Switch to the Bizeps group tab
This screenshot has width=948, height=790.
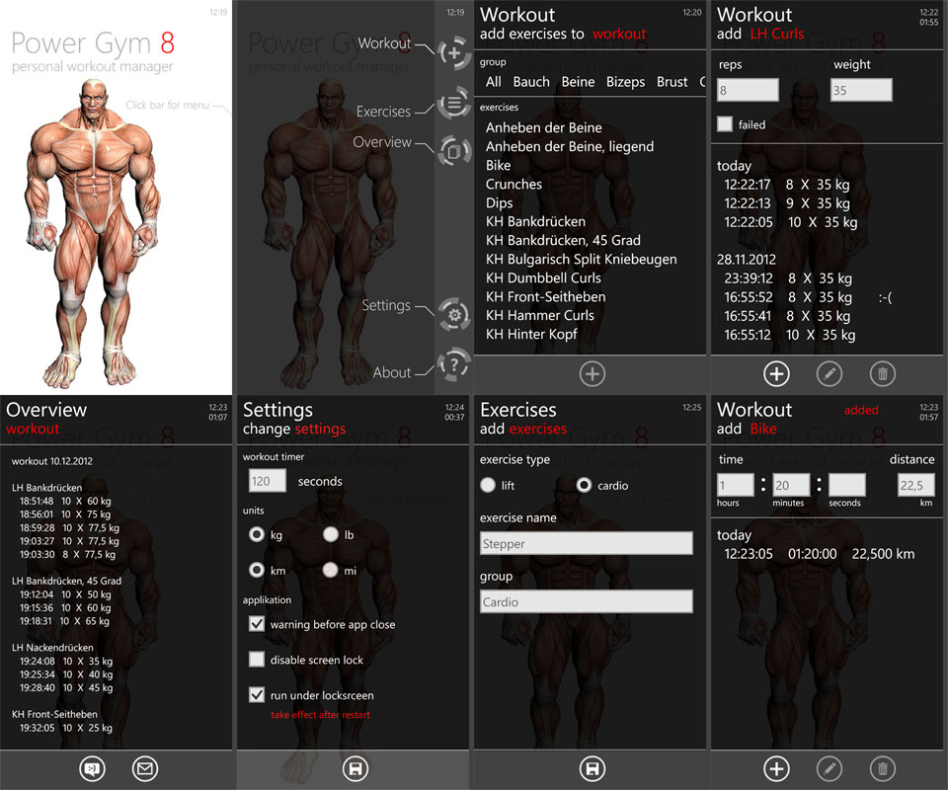click(626, 82)
